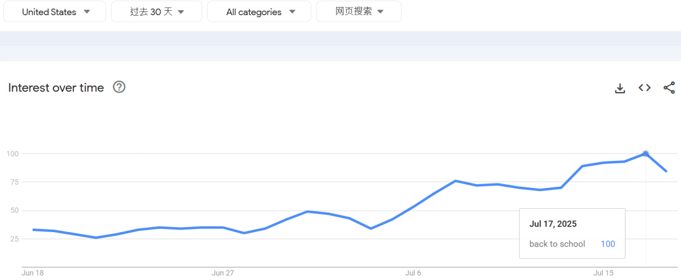Download the chart data as CSV
The width and height of the screenshot is (681, 280).
click(620, 88)
